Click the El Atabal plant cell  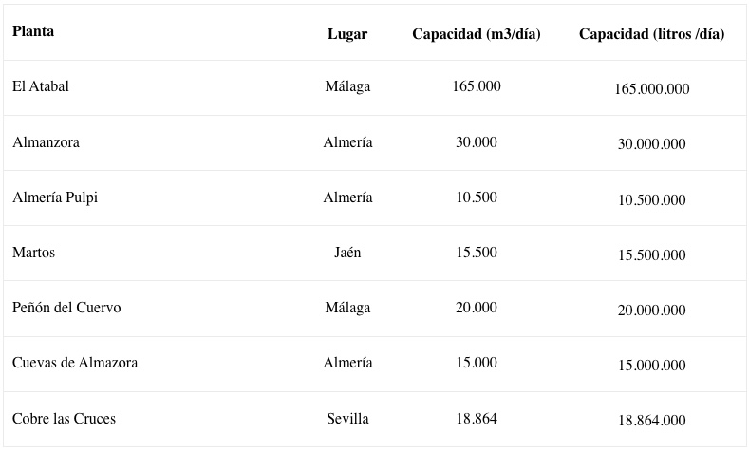coord(41,86)
